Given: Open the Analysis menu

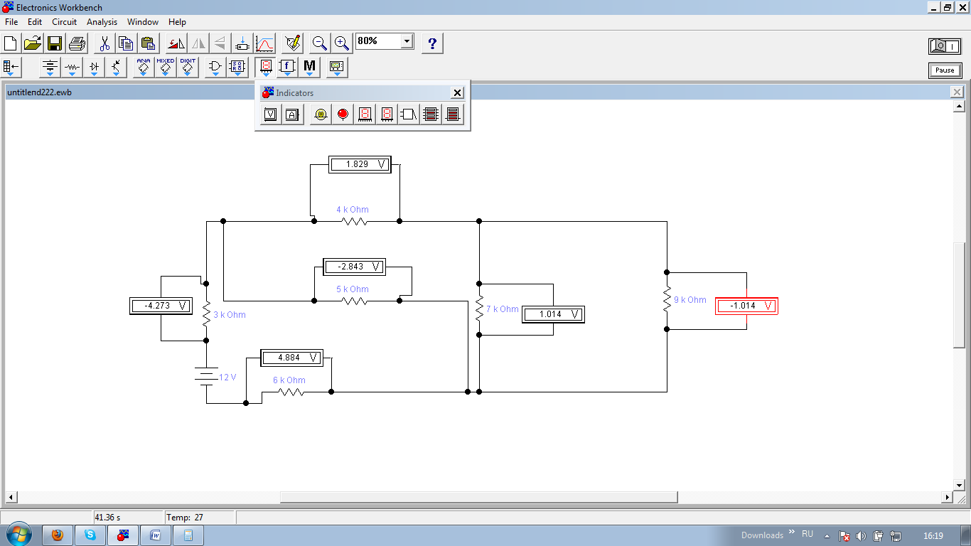Looking at the screenshot, I should pyautogui.click(x=102, y=22).
